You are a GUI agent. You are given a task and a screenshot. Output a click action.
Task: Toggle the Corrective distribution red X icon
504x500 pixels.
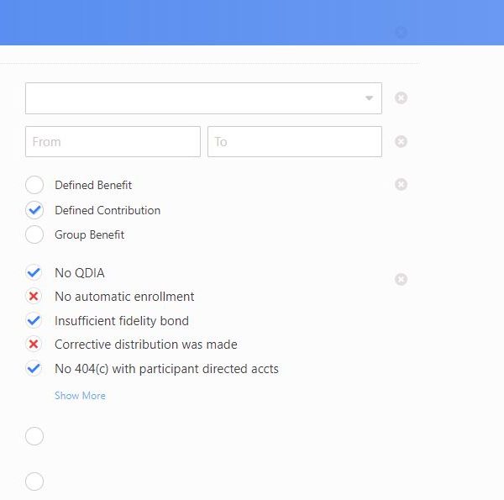tap(34, 345)
